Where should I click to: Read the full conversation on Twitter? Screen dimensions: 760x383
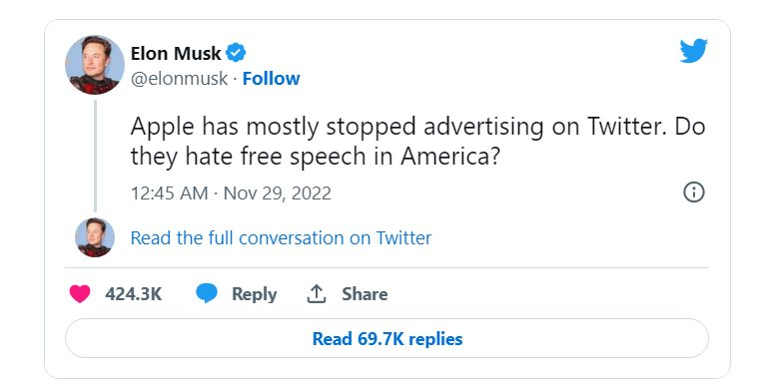pyautogui.click(x=281, y=237)
